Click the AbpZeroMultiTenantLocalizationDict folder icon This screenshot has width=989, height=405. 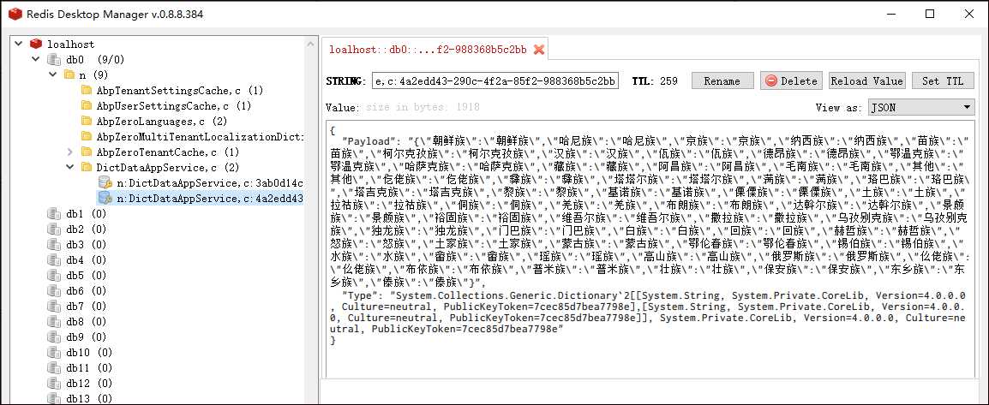(x=87, y=137)
